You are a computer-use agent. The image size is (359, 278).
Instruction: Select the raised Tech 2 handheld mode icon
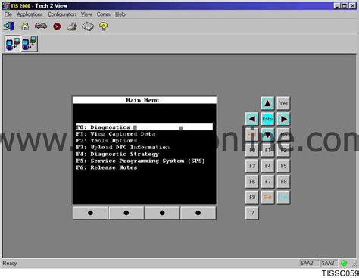(30, 44)
